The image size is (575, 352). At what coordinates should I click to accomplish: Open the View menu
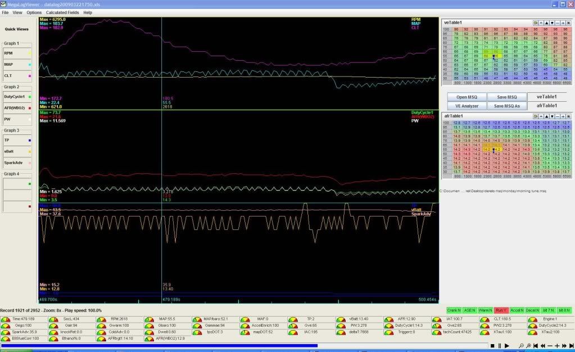tap(17, 12)
